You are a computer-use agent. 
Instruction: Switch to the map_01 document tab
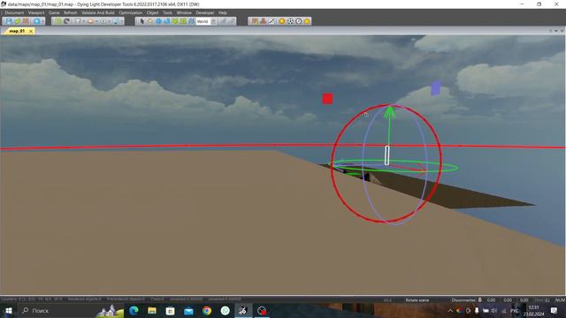pyautogui.click(x=17, y=31)
